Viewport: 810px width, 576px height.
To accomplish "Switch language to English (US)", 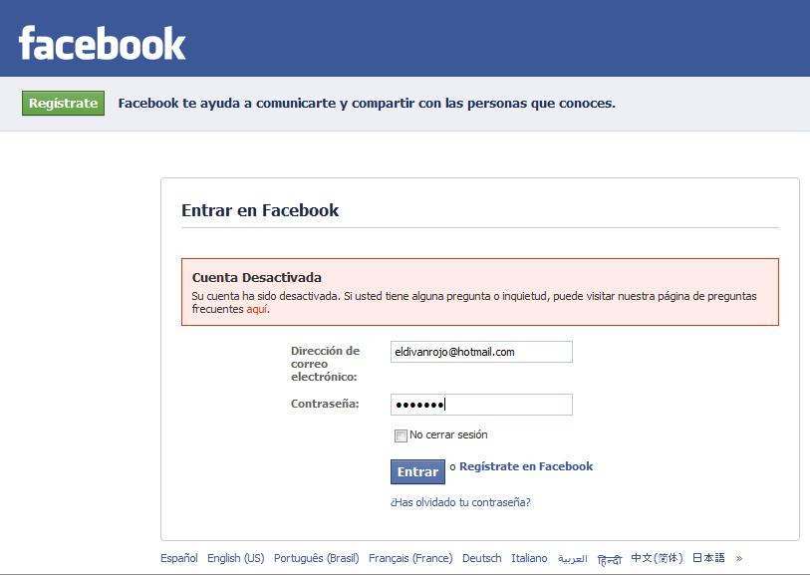I will click(236, 558).
